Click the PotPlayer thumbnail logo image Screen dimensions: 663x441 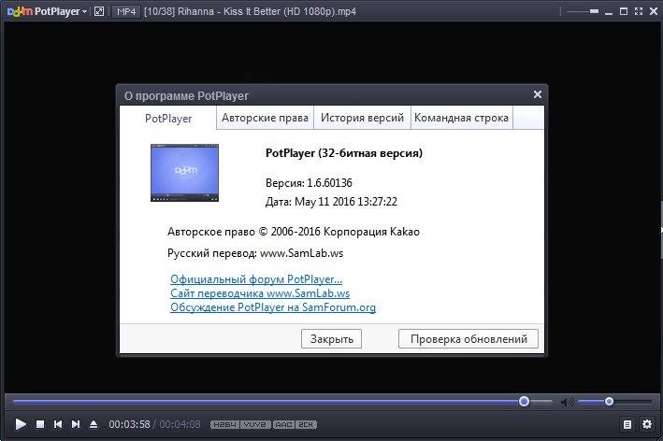[185, 173]
